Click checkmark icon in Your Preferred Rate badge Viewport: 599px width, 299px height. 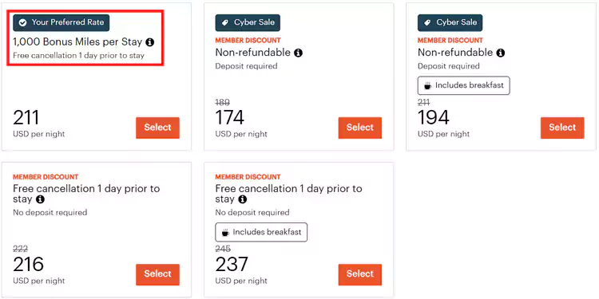pos(23,23)
